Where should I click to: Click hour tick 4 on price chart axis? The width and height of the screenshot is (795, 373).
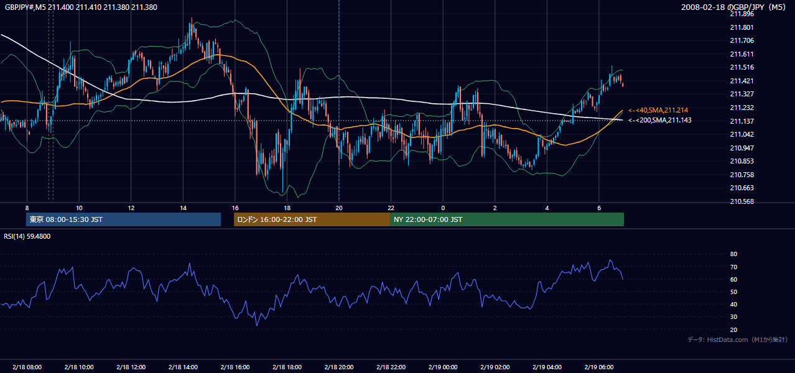[x=547, y=208]
